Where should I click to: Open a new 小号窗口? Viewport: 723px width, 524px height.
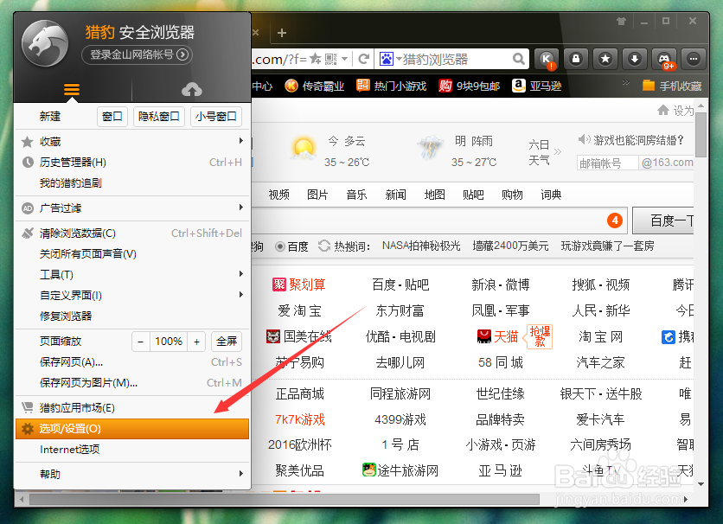pos(216,117)
